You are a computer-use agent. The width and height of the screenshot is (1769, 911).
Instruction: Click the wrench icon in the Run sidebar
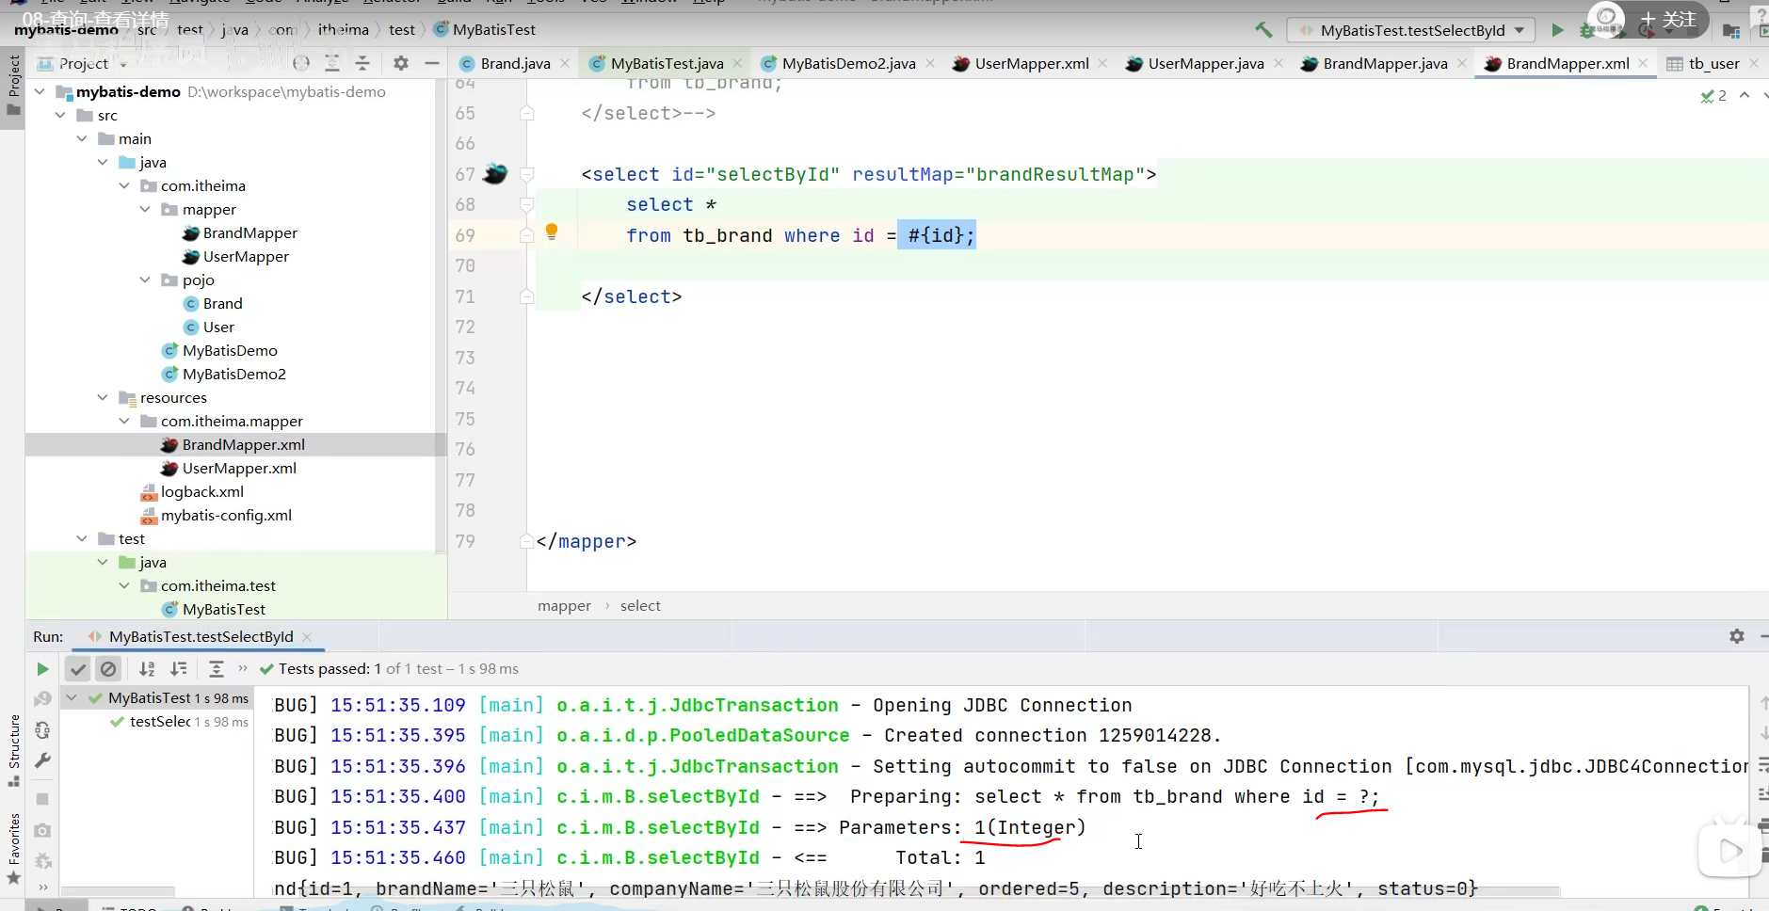(42, 760)
